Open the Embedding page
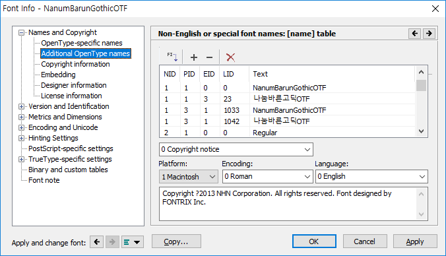The height and width of the screenshot is (256, 446). 58,75
